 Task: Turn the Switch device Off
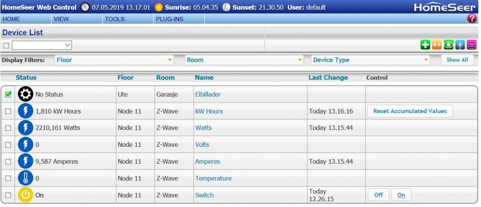379,195
